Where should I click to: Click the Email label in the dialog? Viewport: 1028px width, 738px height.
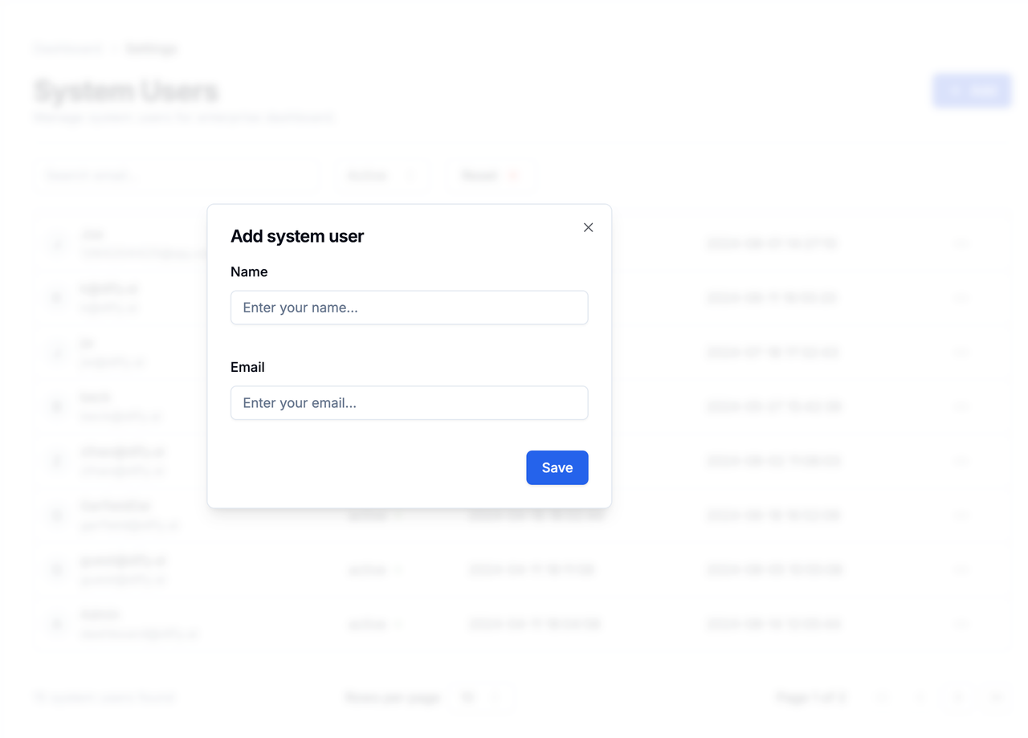coord(247,367)
